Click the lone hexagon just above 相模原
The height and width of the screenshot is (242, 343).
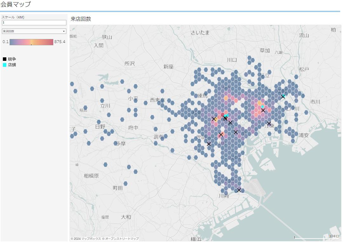click(105, 165)
